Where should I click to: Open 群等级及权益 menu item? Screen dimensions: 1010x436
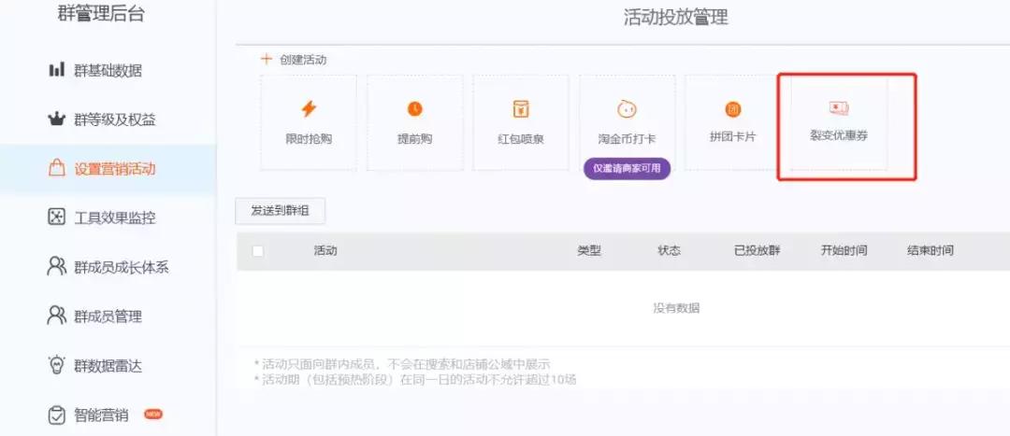click(x=115, y=120)
